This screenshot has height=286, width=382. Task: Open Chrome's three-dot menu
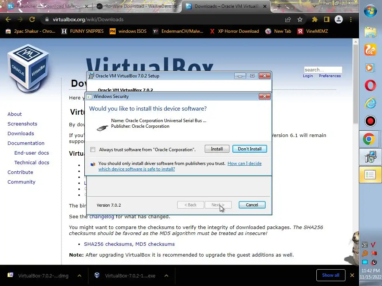point(351,19)
